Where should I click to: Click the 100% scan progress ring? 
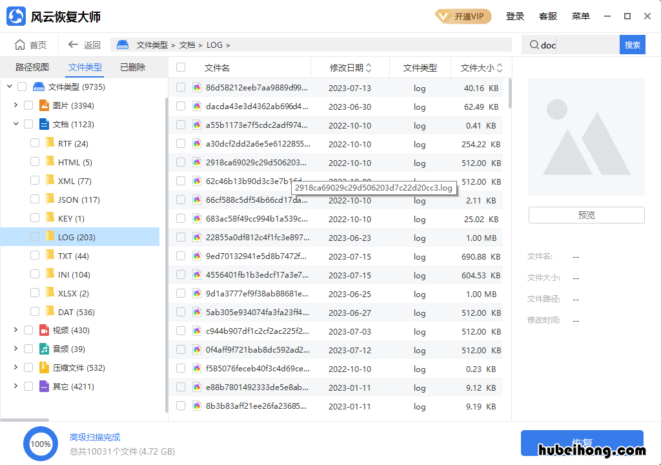[x=41, y=444]
